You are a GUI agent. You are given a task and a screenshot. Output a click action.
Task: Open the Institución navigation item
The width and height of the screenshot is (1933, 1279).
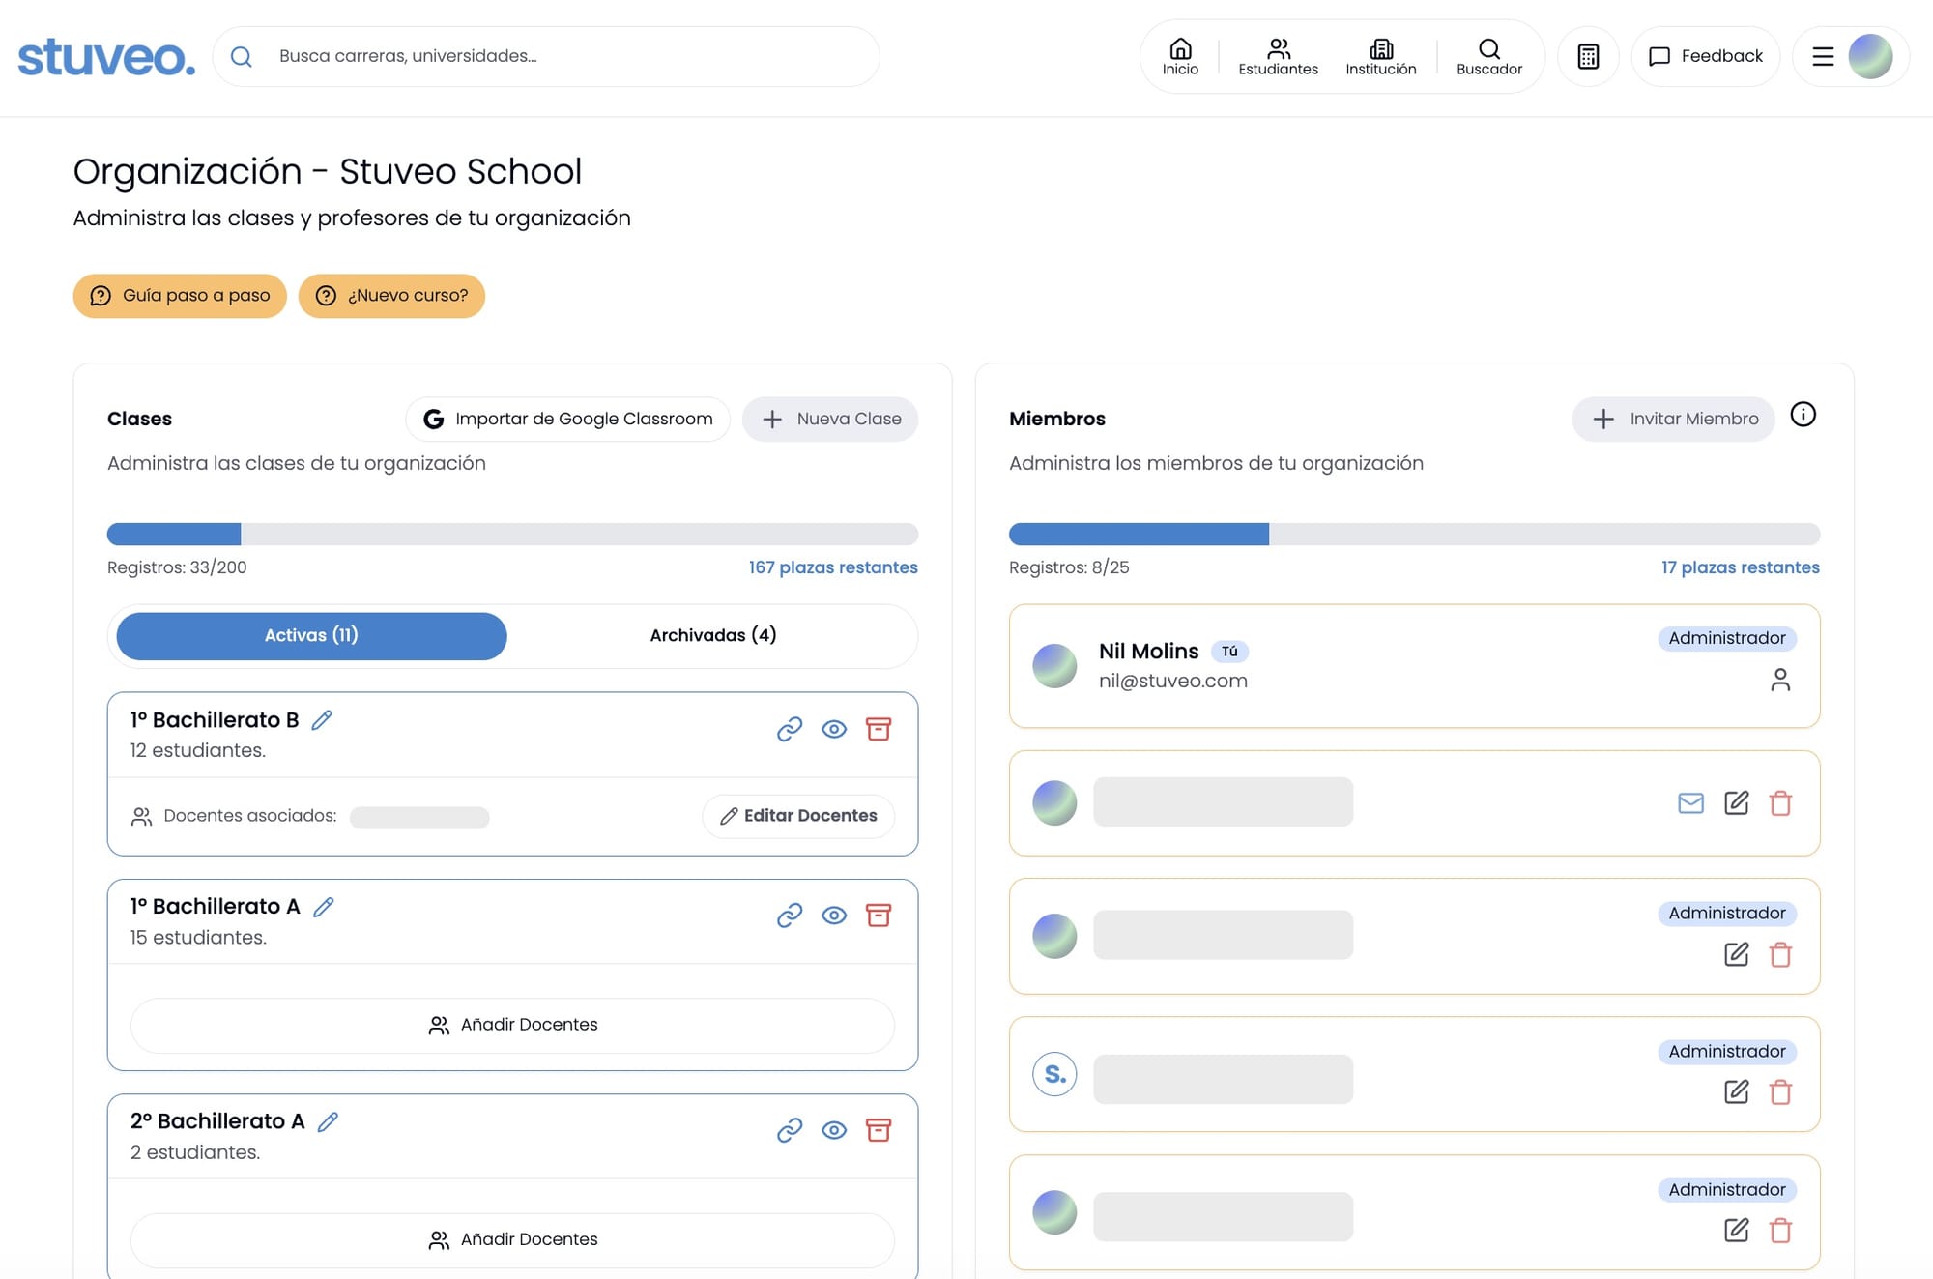point(1381,57)
